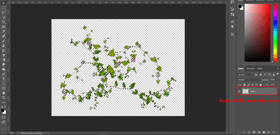Switch to the Channels tab

(250, 69)
